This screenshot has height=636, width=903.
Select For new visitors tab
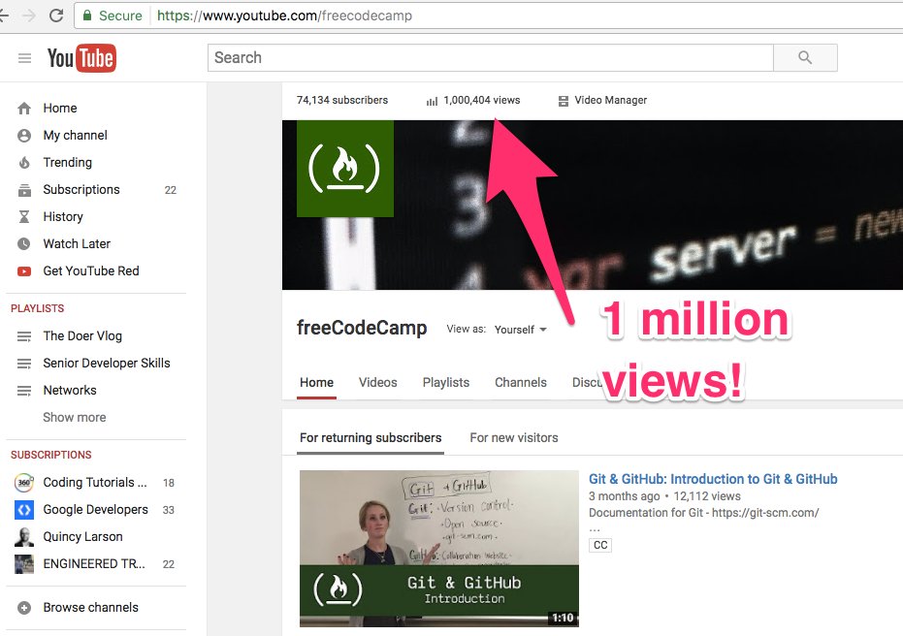click(x=514, y=438)
